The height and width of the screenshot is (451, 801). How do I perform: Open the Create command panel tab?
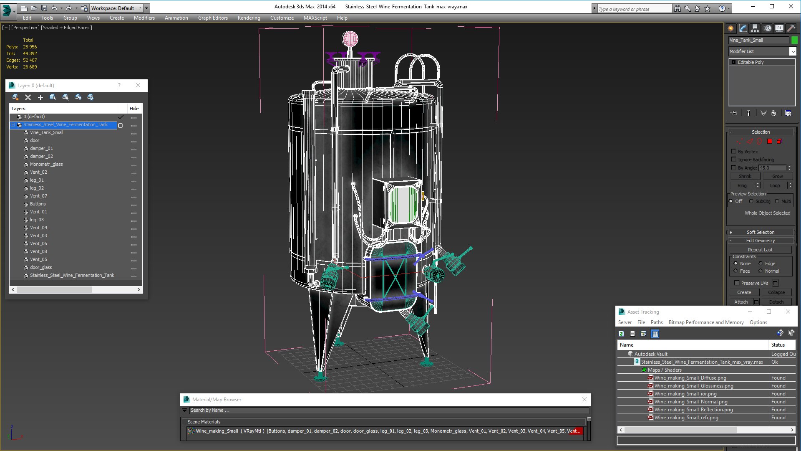point(731,28)
